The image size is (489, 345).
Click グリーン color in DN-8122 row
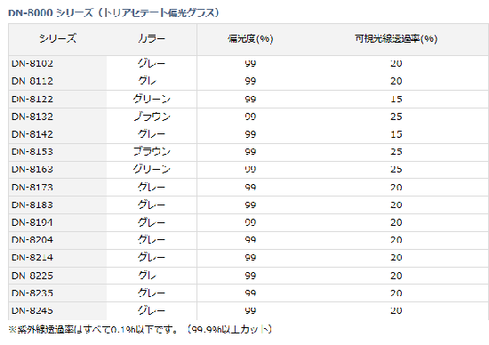coord(151,100)
